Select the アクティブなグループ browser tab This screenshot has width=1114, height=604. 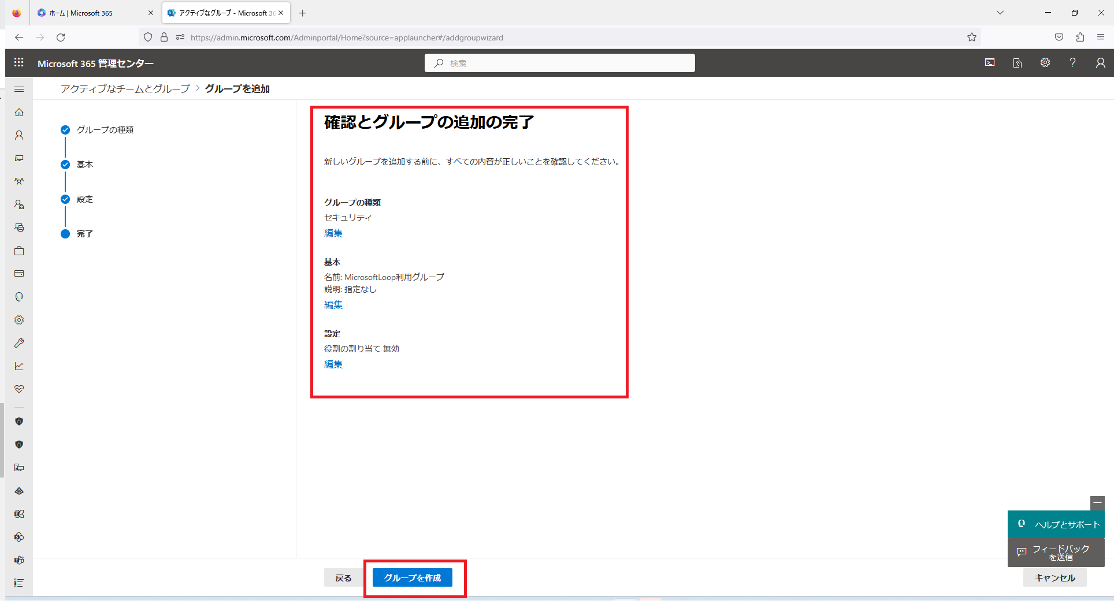[226, 13]
